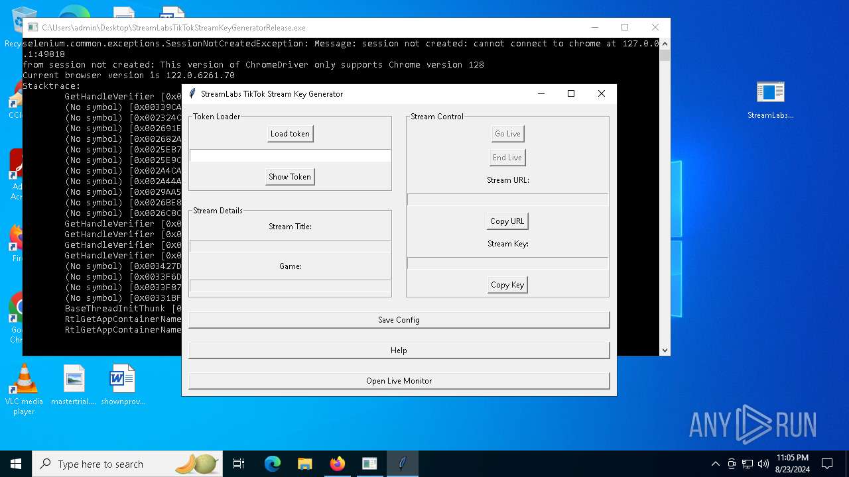This screenshot has height=477, width=849.
Task: Click Open Live Monitor button
Action: 399,381
